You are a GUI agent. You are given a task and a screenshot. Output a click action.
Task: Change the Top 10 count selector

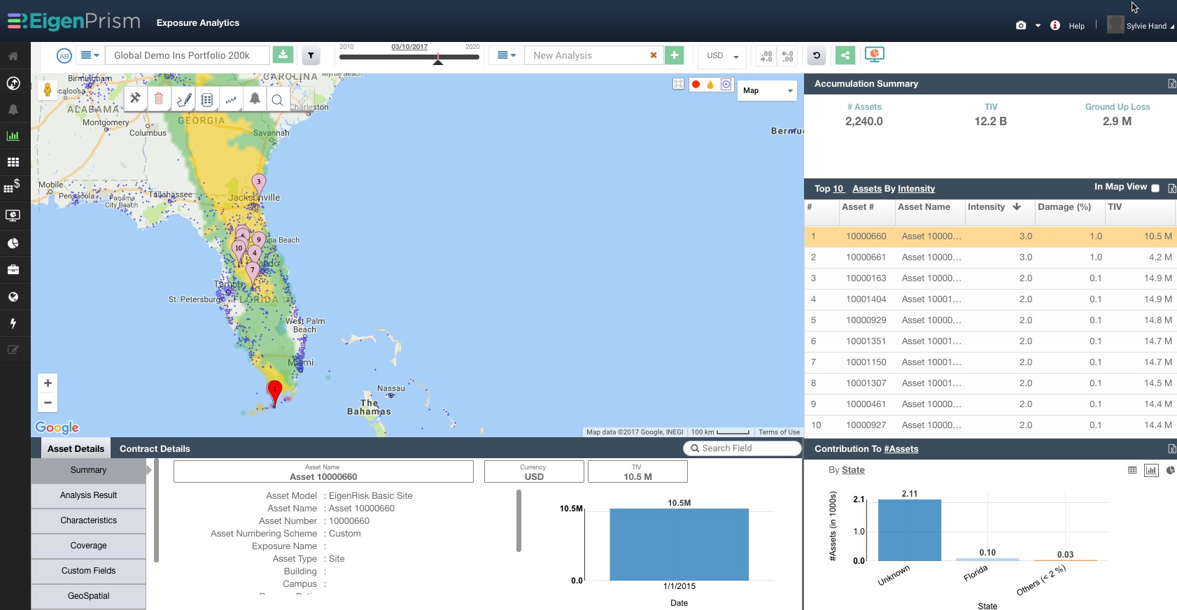pyautogui.click(x=838, y=189)
